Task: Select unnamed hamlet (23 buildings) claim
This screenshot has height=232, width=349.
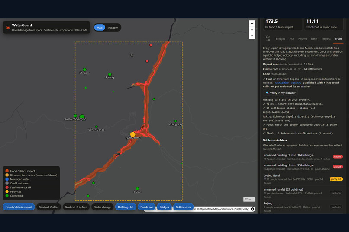Action: [303, 193]
